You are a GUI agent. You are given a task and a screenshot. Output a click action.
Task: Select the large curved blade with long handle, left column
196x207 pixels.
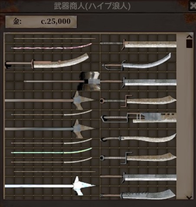pos(47,61)
